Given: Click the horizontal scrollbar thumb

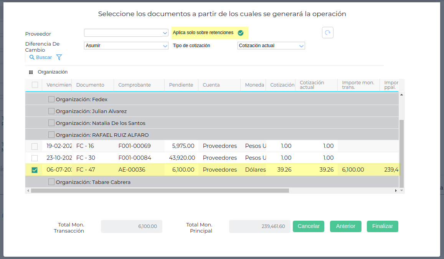Looking at the screenshot, I should 160,190.
